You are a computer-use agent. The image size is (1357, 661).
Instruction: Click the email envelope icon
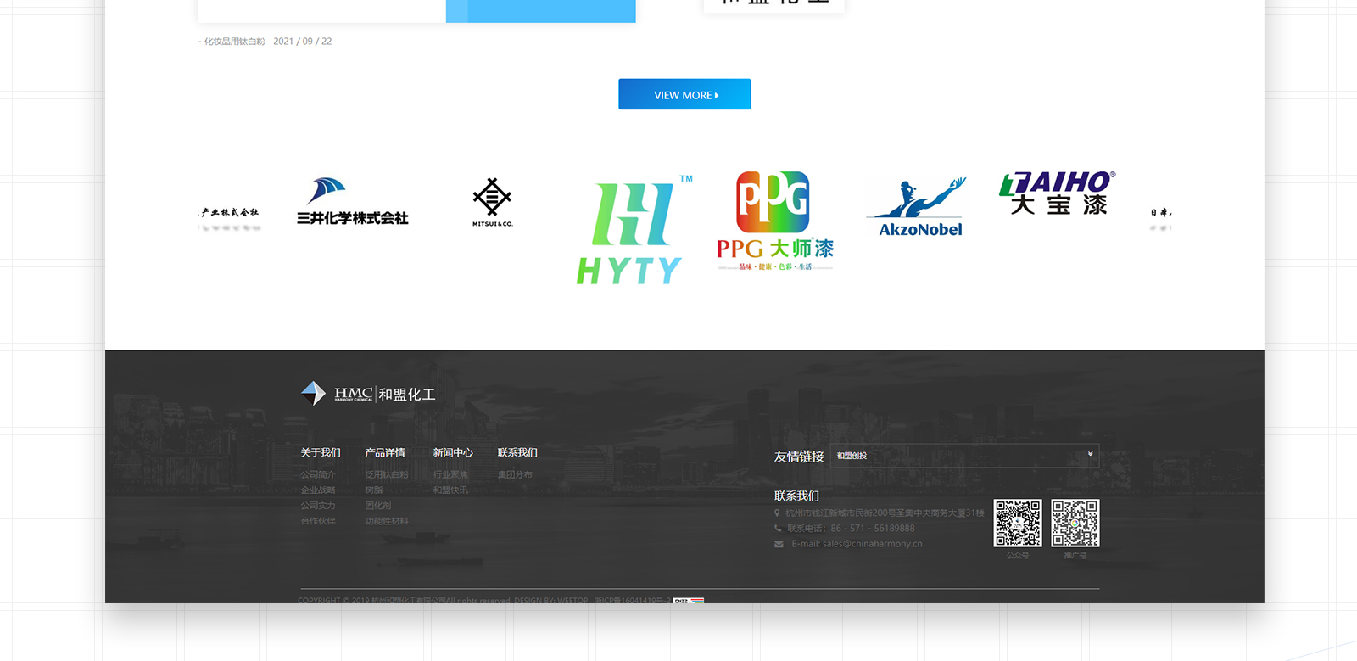[779, 544]
